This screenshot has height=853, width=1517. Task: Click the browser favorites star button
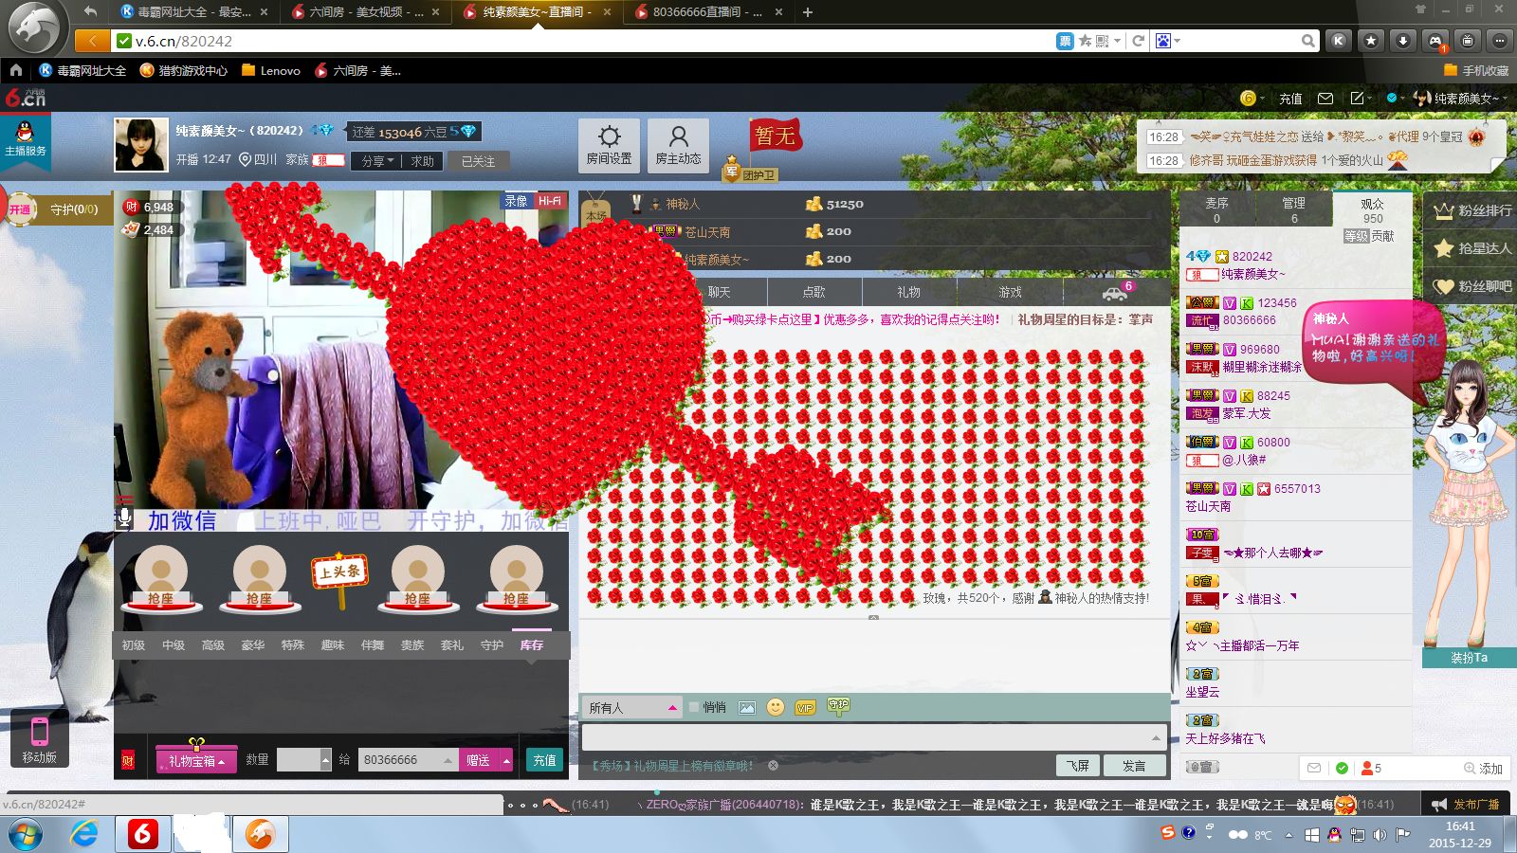tap(1371, 41)
